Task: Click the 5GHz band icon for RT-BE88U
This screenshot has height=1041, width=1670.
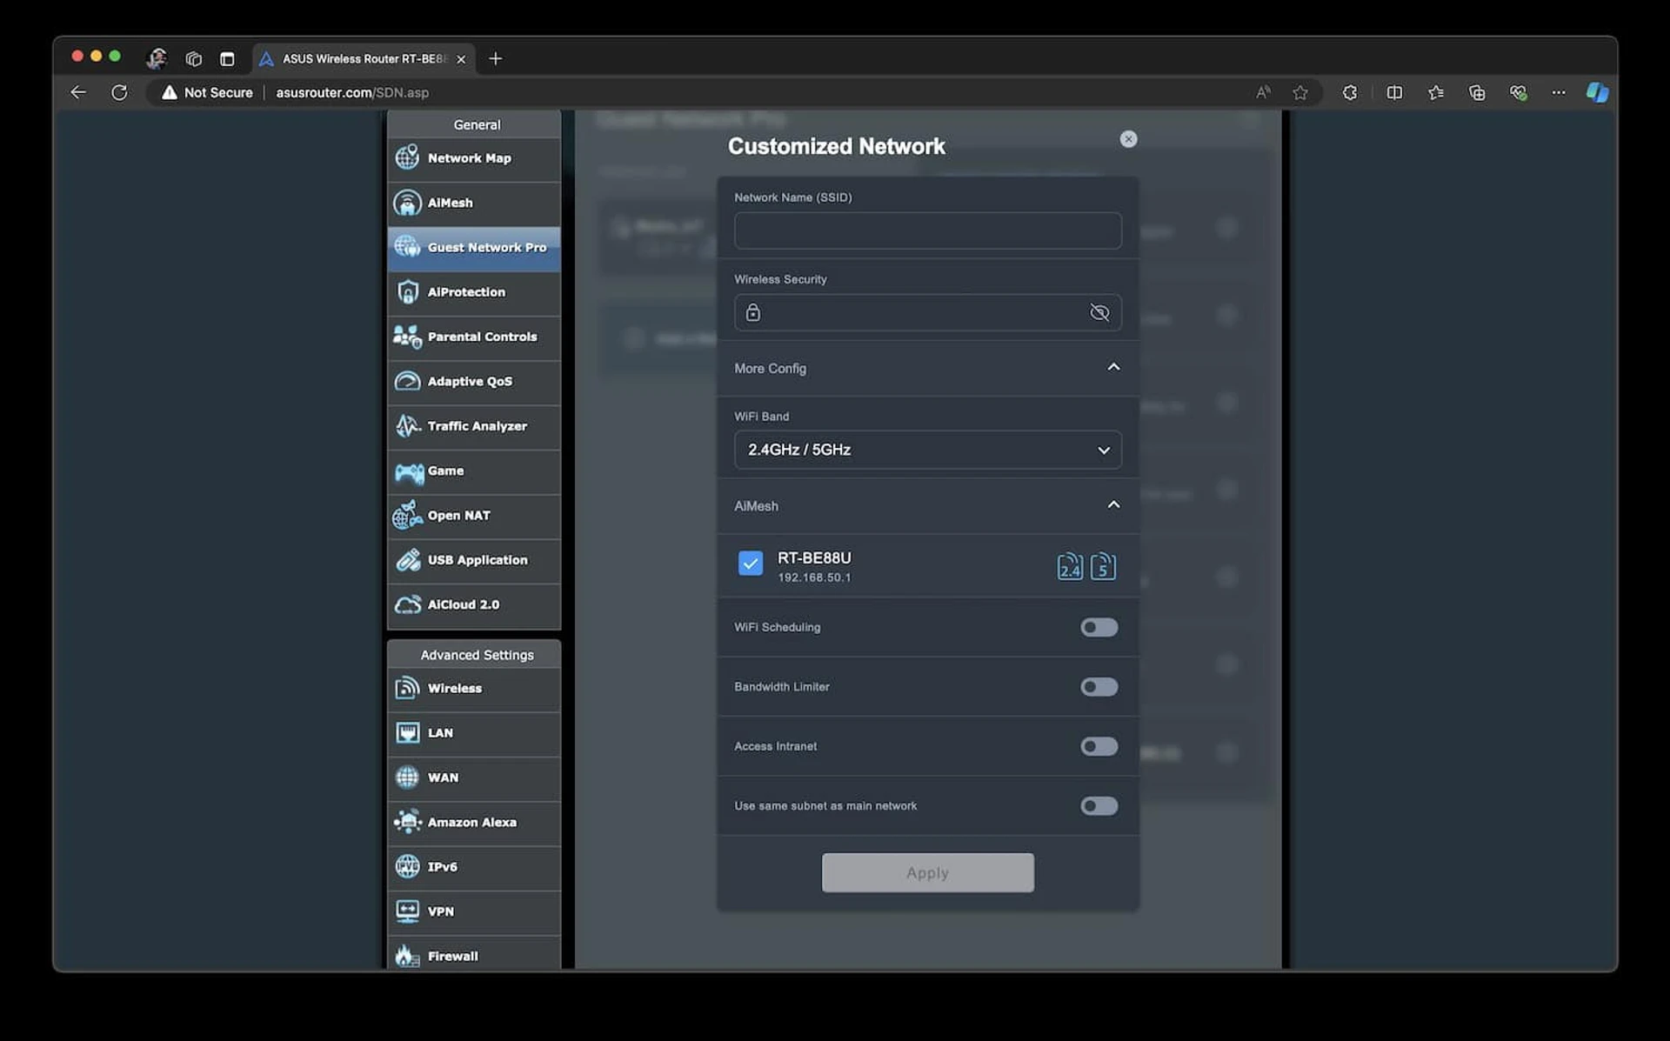Action: [1103, 566]
